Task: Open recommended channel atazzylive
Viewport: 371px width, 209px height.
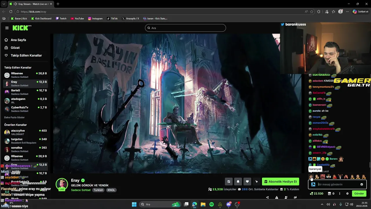Action: 26,132
